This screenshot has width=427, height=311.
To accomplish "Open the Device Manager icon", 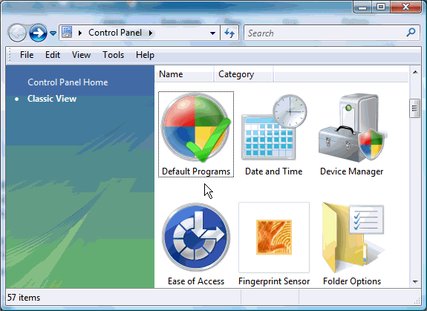I will (x=351, y=134).
